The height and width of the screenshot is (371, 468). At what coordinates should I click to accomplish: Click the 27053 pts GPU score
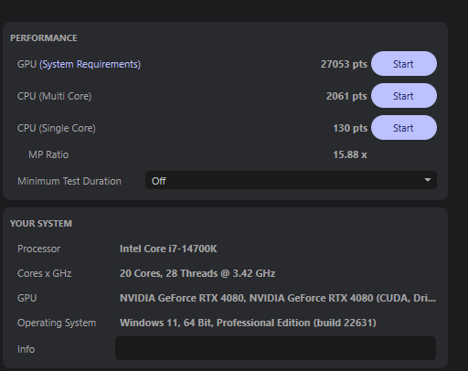(344, 64)
